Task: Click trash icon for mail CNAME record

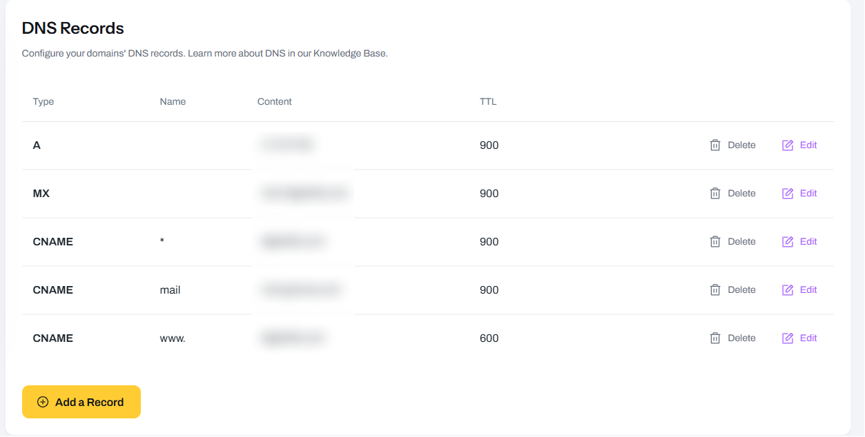Action: pyautogui.click(x=715, y=289)
